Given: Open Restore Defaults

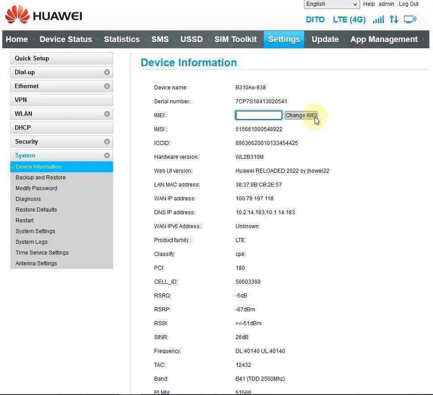Looking at the screenshot, I should 36,209.
